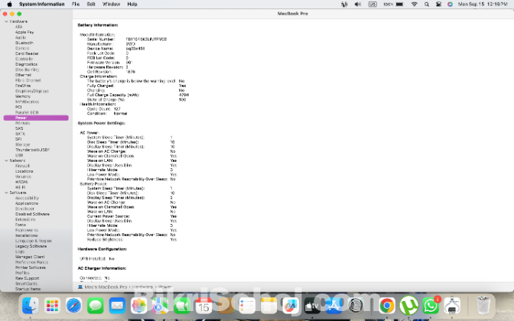This screenshot has height=321, width=514.
Task: Select Graphics/Displays in the sidebar
Action: coord(32,91)
